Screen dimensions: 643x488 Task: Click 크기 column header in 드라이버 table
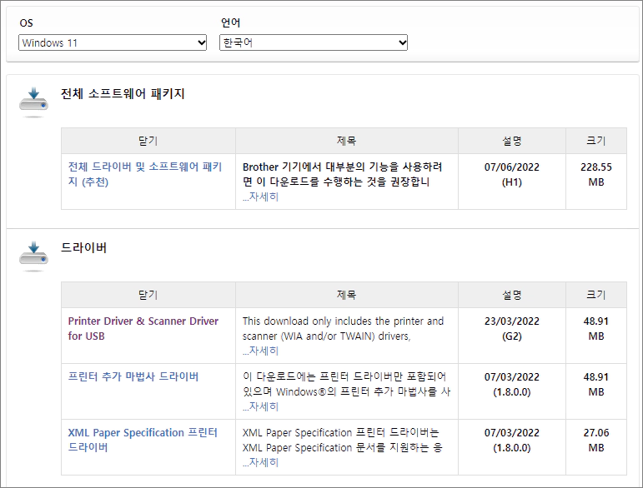click(595, 295)
